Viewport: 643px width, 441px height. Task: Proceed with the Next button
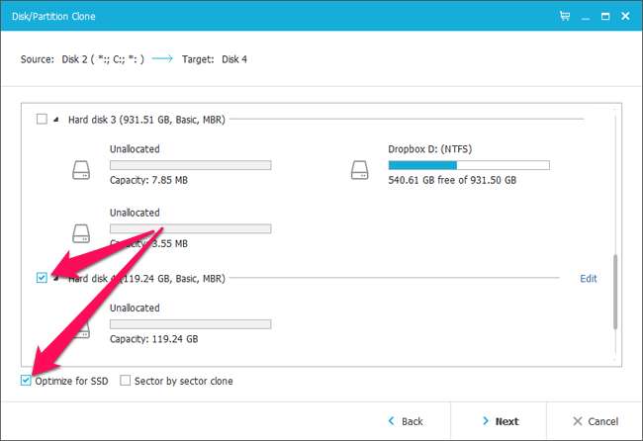[500, 421]
